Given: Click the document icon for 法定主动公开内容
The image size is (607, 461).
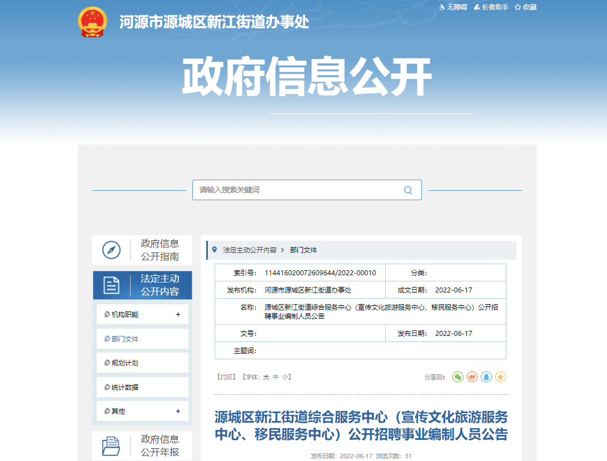Looking at the screenshot, I should pyautogui.click(x=112, y=285).
